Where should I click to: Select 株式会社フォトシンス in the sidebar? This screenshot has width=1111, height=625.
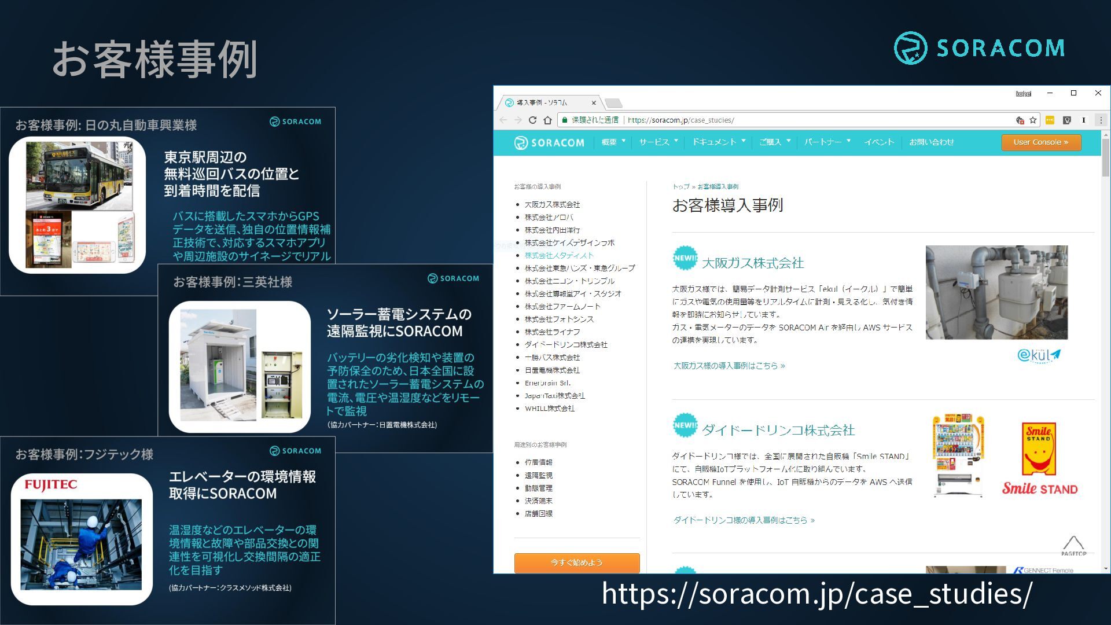559,319
